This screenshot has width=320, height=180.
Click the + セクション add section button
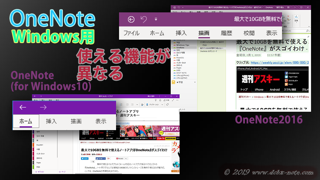point(40,172)
